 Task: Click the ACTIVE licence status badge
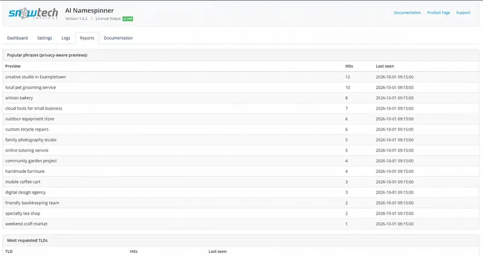(128, 19)
